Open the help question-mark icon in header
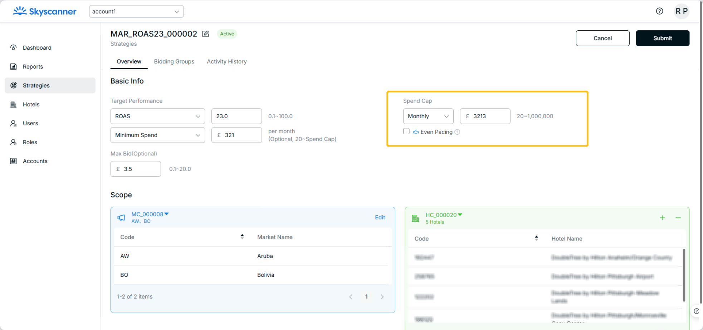Viewport: 703px width, 330px height. (x=659, y=11)
